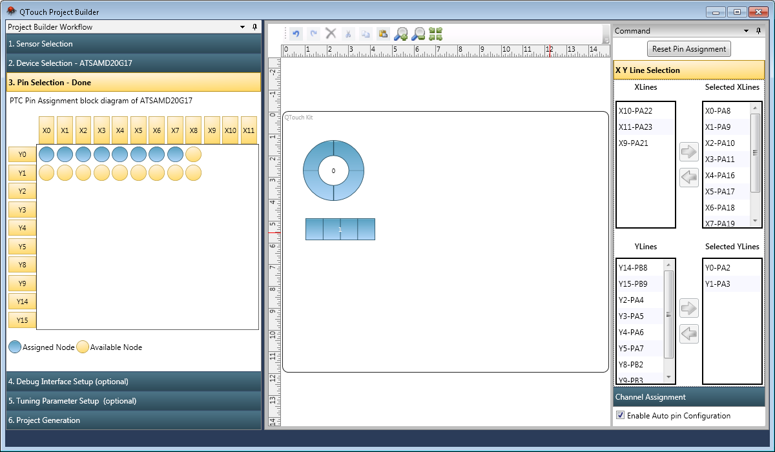The height and width of the screenshot is (452, 775).
Task: Select Y2-PA4 in YLines list
Action: tap(641, 300)
